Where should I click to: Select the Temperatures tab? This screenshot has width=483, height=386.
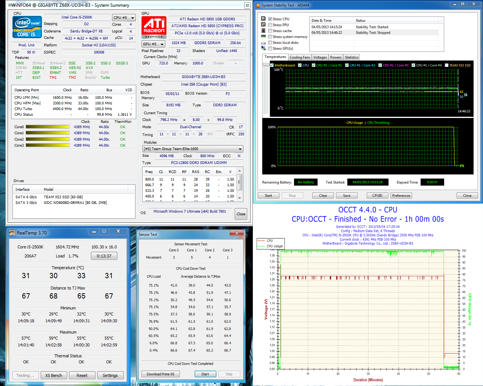(x=275, y=57)
